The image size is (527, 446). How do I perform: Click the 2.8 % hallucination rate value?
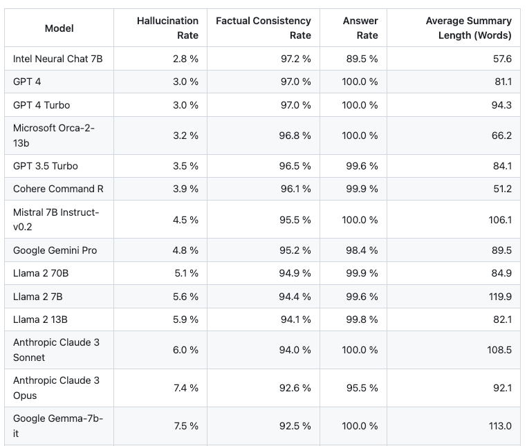[x=185, y=59]
